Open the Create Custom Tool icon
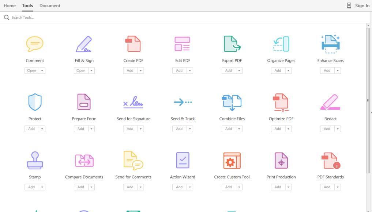The height and width of the screenshot is (212, 372). click(x=232, y=161)
